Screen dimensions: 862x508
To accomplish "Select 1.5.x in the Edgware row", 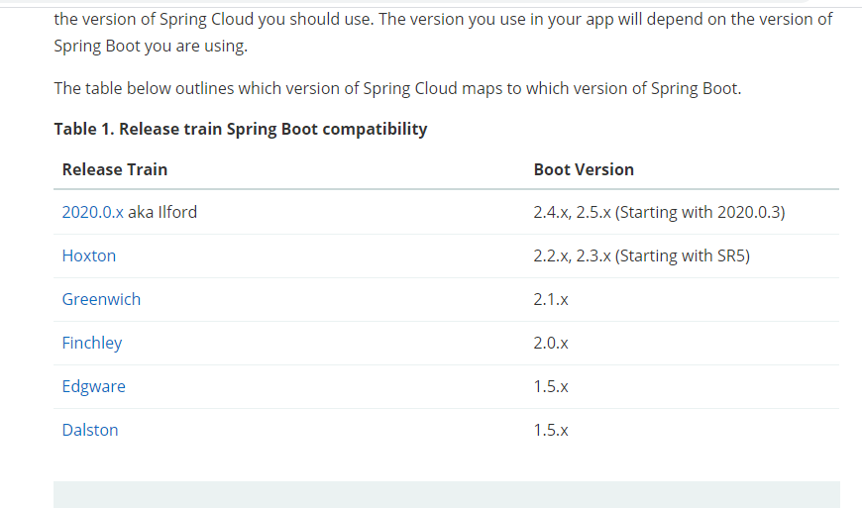I will (551, 386).
